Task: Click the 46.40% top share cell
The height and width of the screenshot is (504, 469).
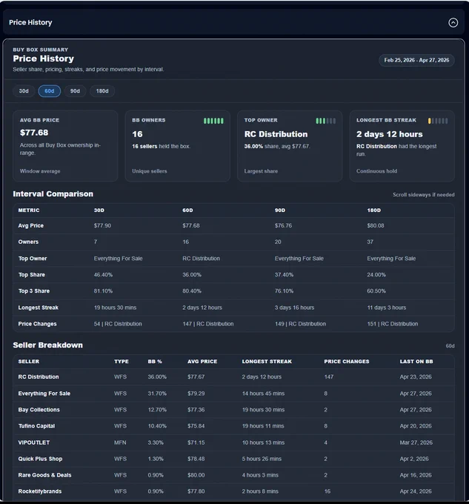Action: click(103, 275)
